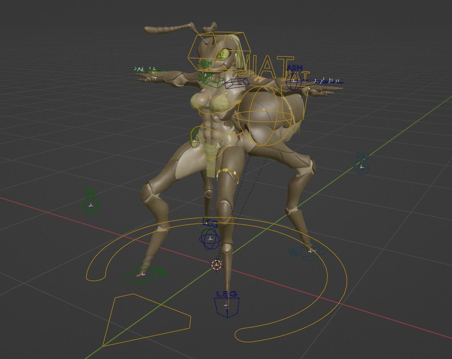This screenshot has width=452, height=359.
Task: Select the green foot control on ground
Action: (144, 275)
